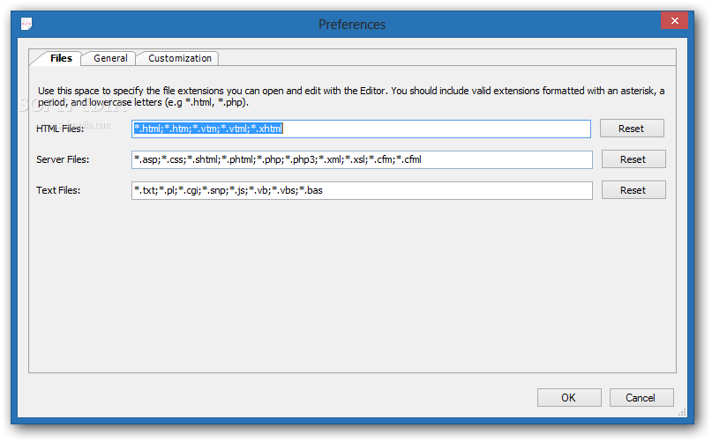The image size is (712, 442).
Task: Click inside the HTML Files extensions field
Action: pos(441,129)
